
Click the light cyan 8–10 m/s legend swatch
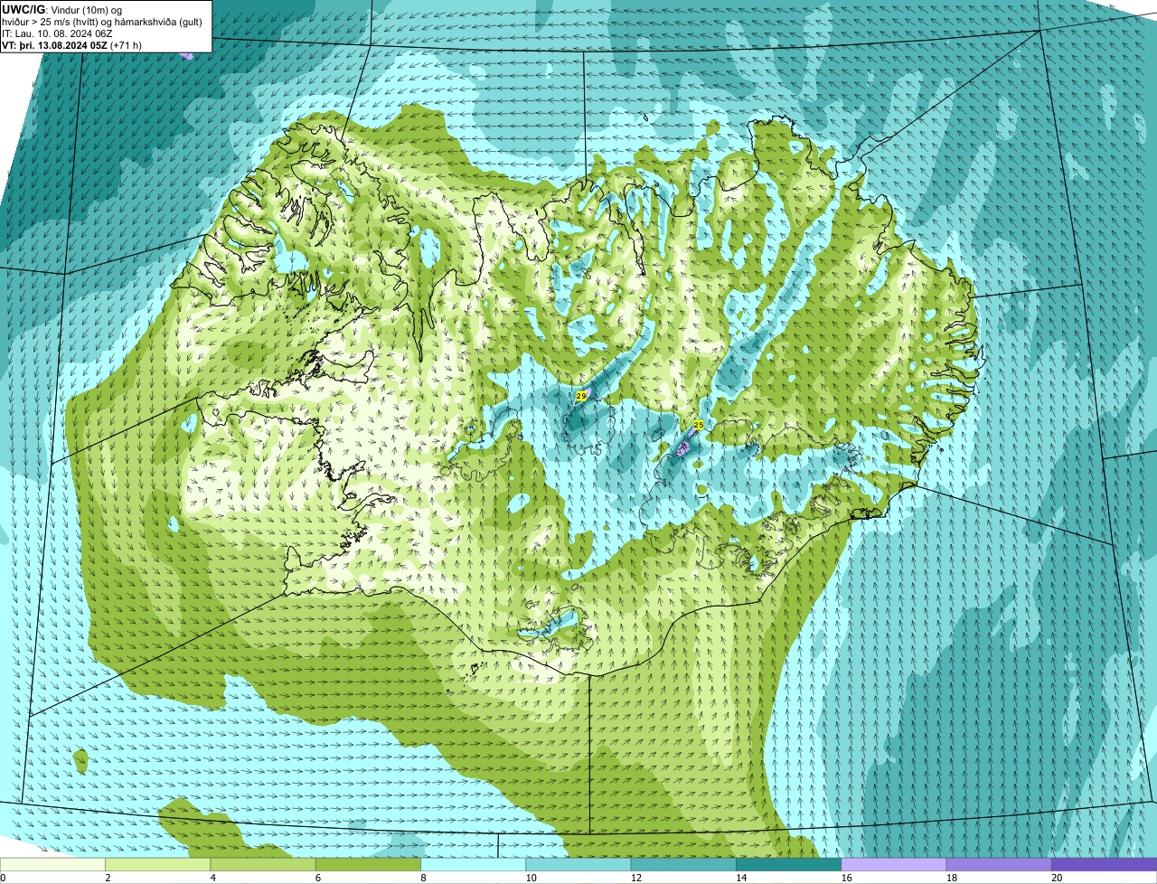474,864
